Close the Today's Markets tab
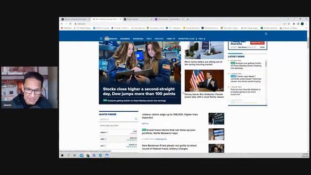The width and height of the screenshot is (311, 175). [x=152, y=19]
